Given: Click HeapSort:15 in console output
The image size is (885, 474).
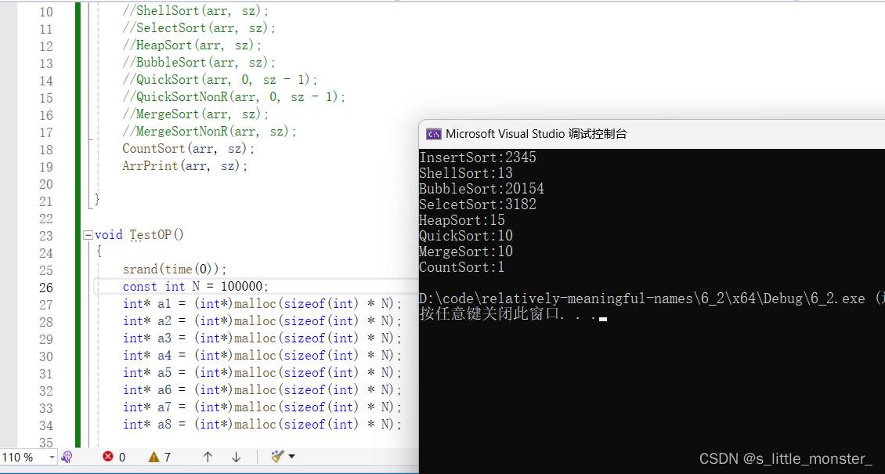Looking at the screenshot, I should (x=462, y=220).
